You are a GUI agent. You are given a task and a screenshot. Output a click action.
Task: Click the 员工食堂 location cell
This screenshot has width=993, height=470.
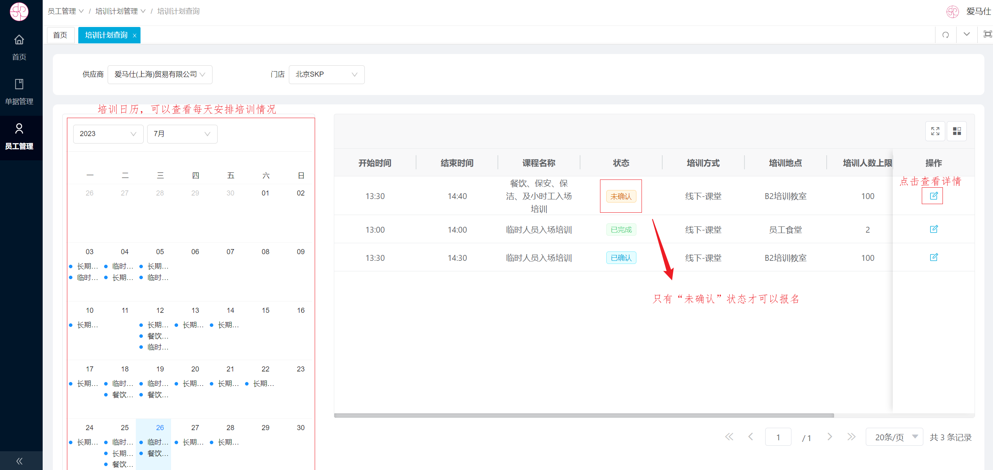pos(785,230)
